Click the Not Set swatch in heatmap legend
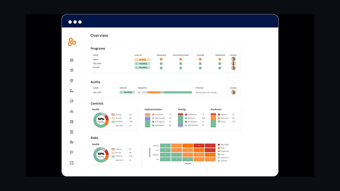This screenshot has height=191, width=340. point(219,161)
